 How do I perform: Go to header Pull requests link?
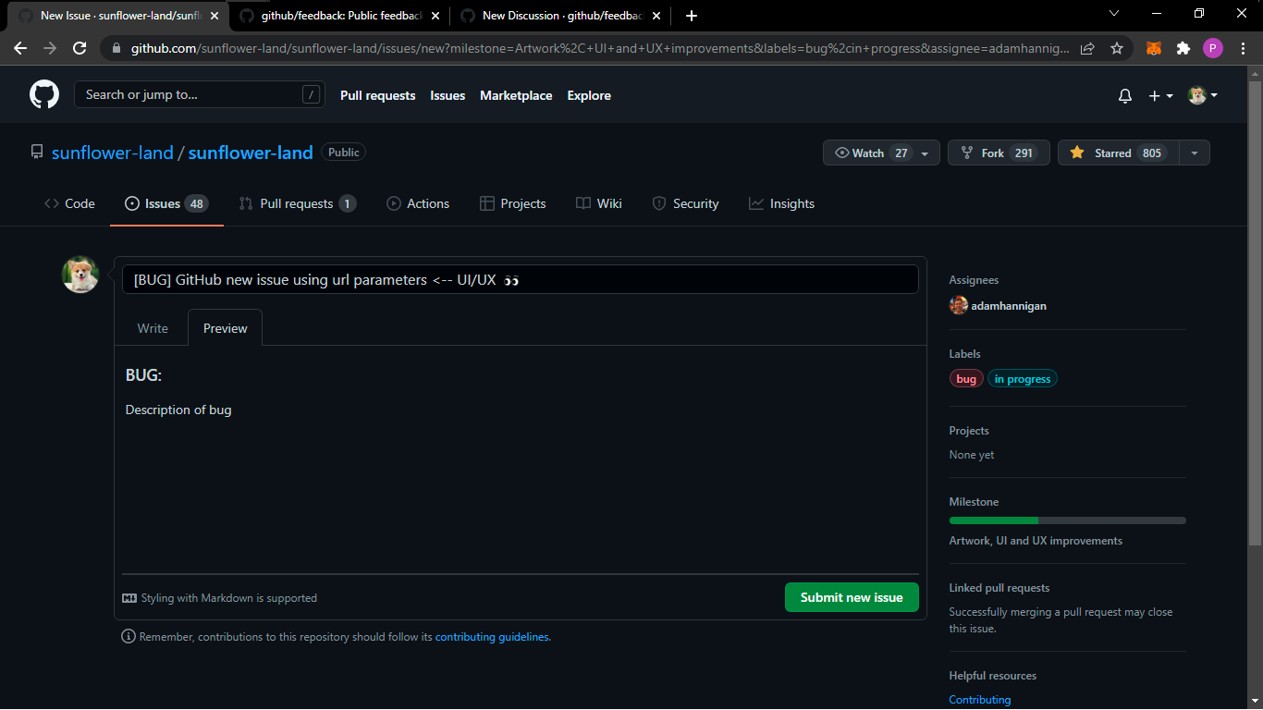pyautogui.click(x=378, y=95)
